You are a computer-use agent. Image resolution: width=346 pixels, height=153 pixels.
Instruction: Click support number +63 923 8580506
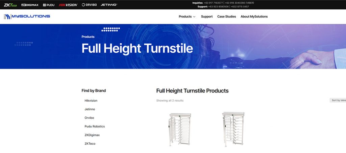pos(218,7)
